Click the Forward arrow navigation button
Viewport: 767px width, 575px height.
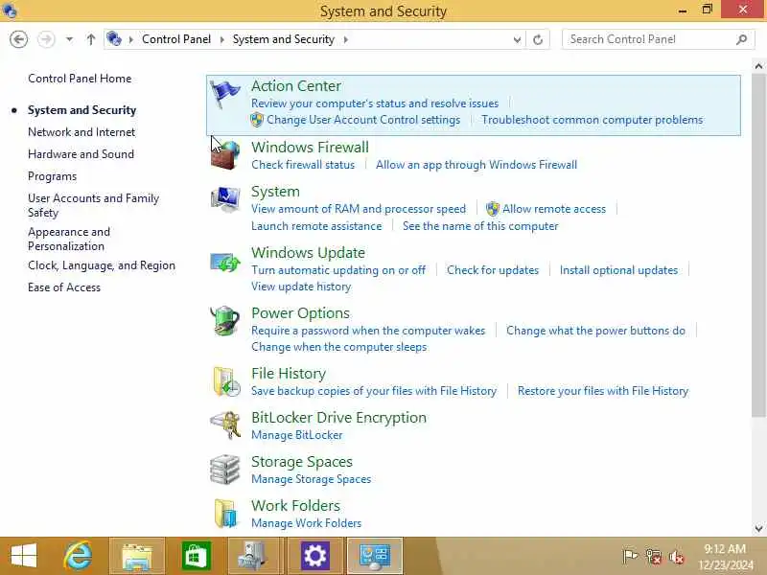(46, 39)
